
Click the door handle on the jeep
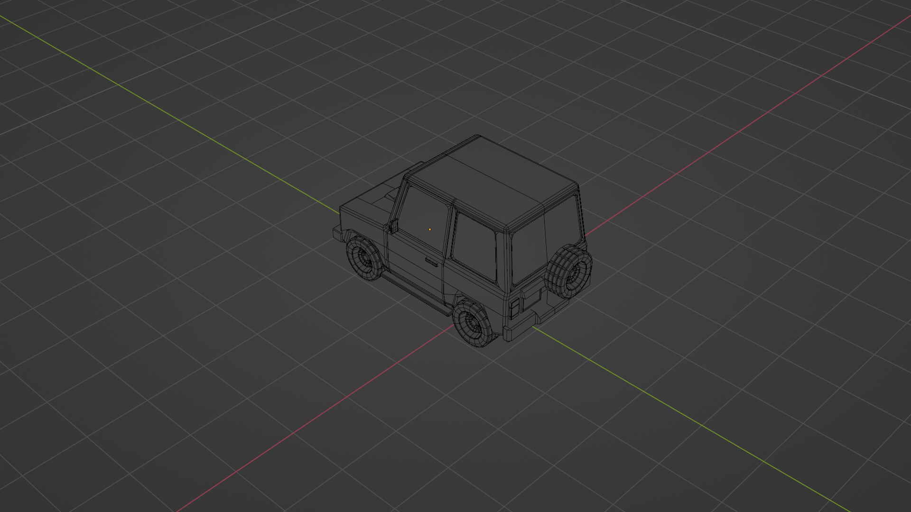point(431,262)
